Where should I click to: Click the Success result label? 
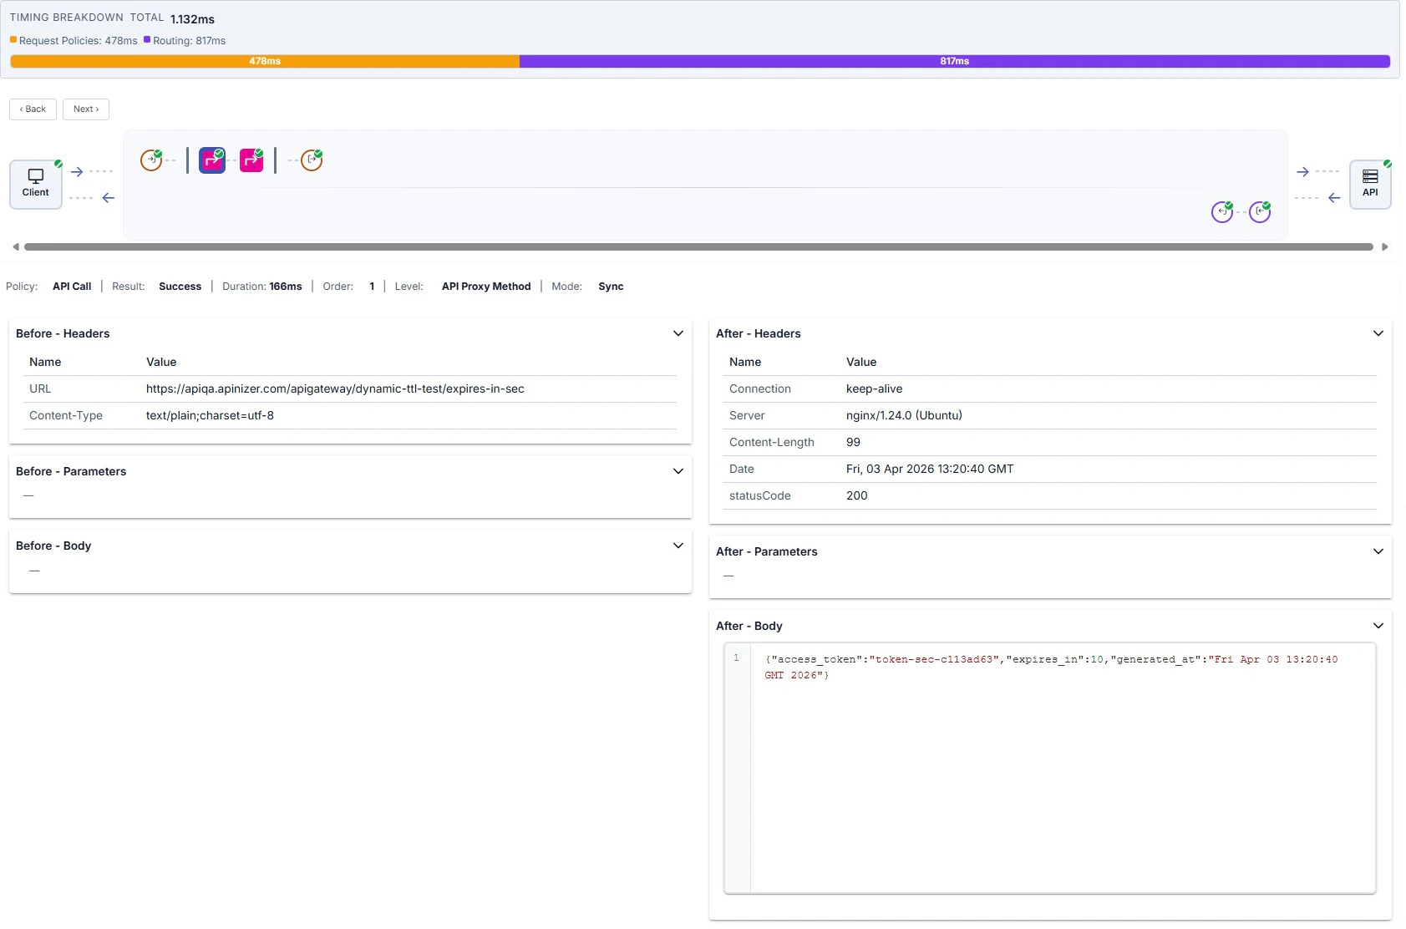click(x=180, y=286)
